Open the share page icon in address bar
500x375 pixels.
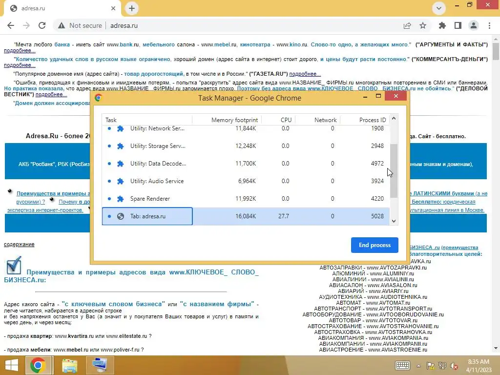coord(407,25)
